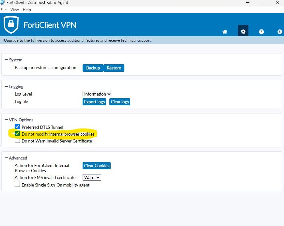Click the Export logs button
The height and width of the screenshot is (226, 284).
tap(94, 102)
